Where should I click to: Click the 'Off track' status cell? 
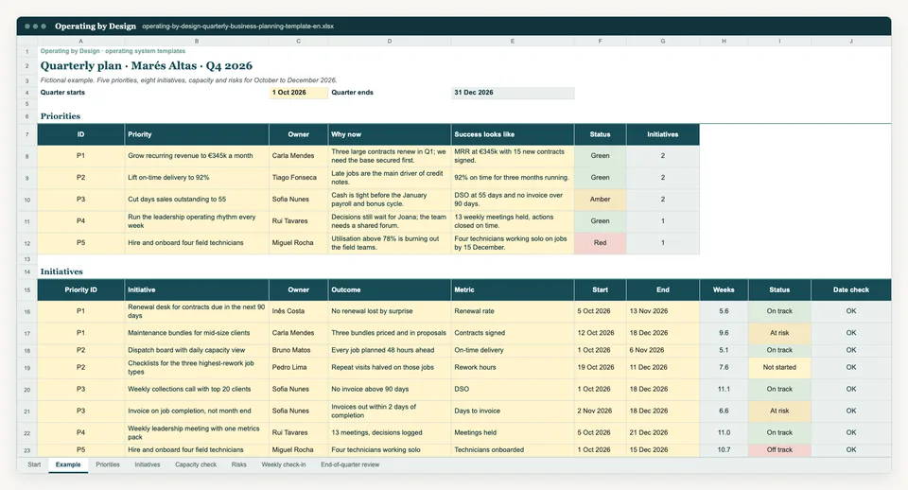pyautogui.click(x=779, y=450)
